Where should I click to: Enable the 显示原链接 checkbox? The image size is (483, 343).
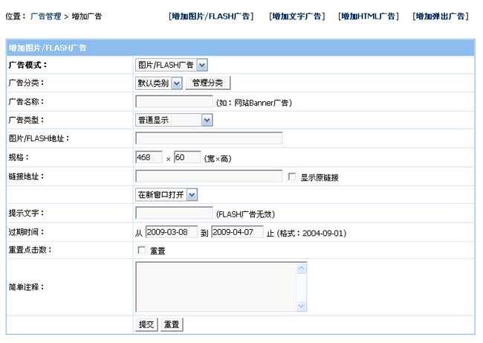[292, 177]
